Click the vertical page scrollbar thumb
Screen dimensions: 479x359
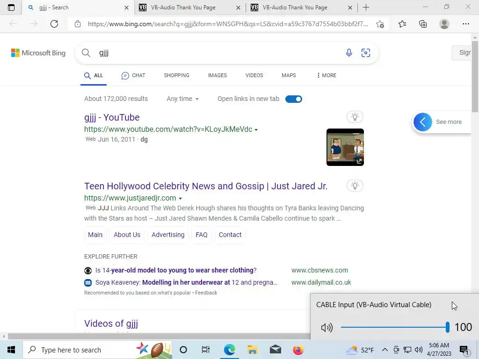[x=475, y=76]
